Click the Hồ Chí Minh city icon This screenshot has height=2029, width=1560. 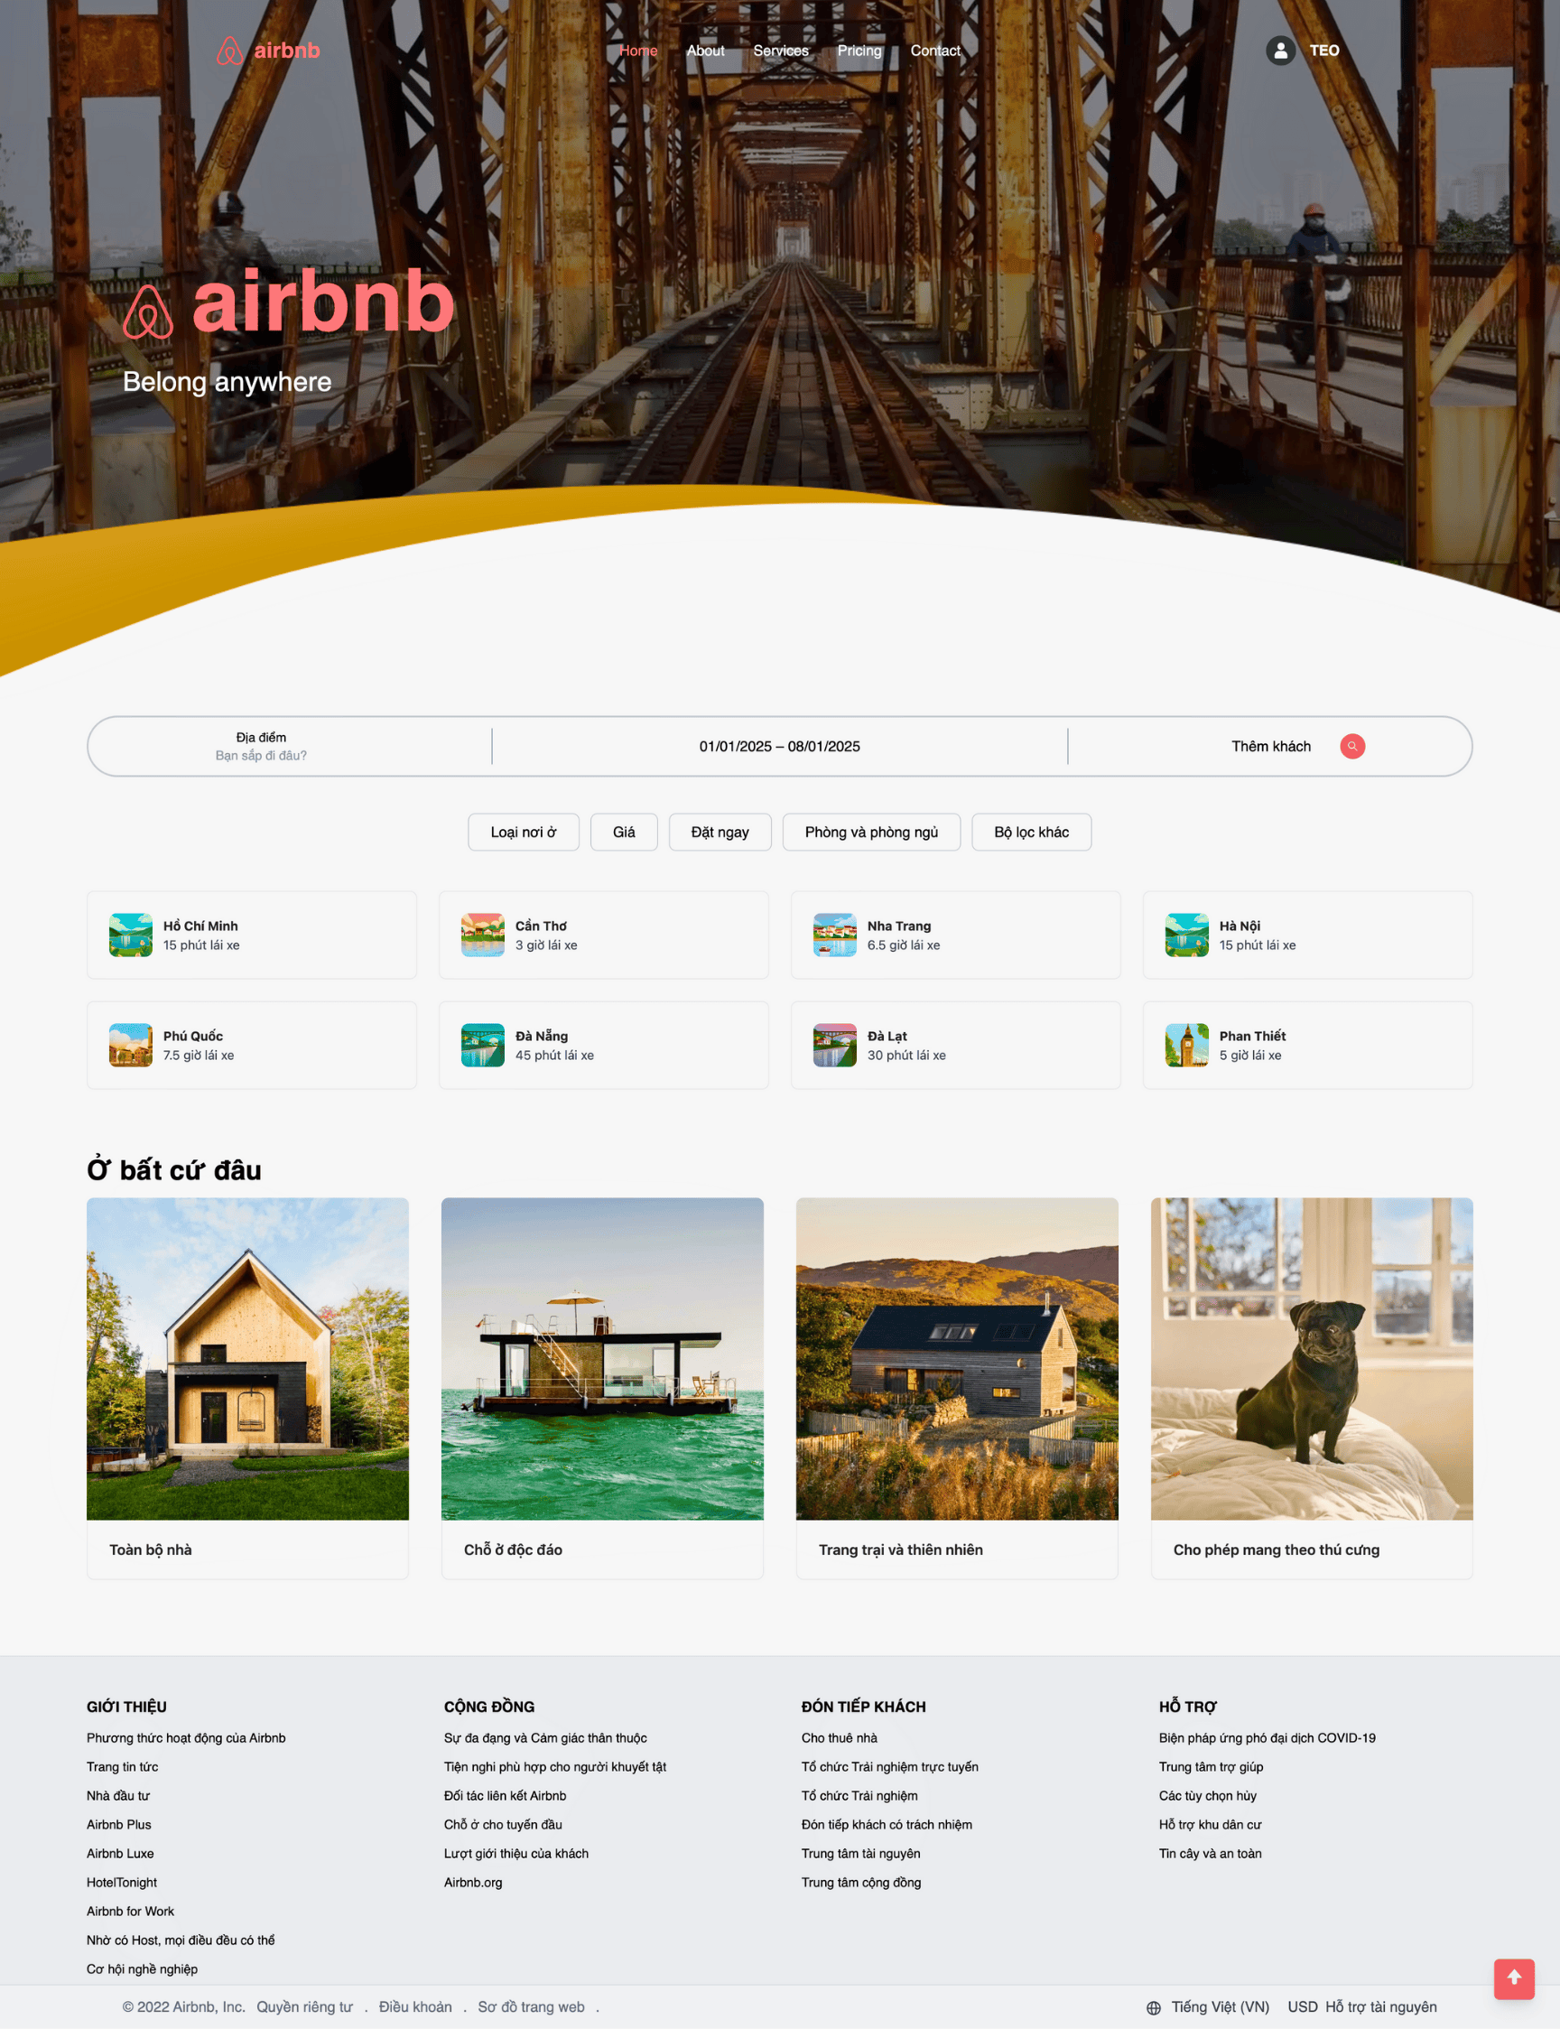[x=131, y=935]
